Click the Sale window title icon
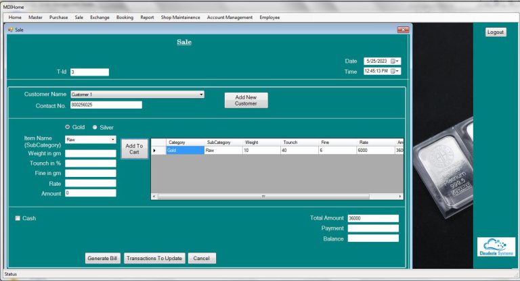 click(10, 30)
